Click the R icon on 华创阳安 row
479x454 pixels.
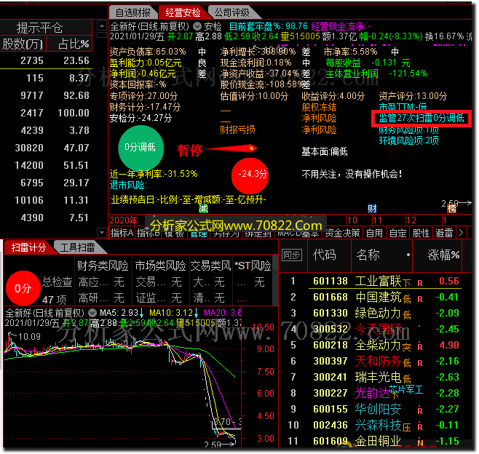tap(420, 411)
